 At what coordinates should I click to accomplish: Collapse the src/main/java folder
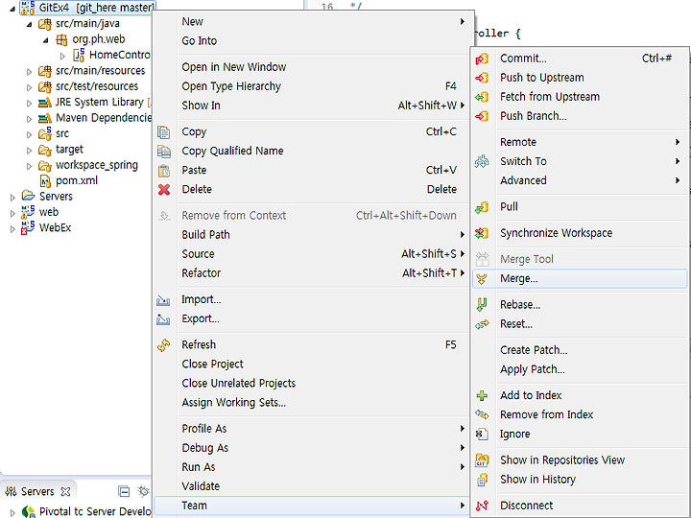pyautogui.click(x=29, y=25)
